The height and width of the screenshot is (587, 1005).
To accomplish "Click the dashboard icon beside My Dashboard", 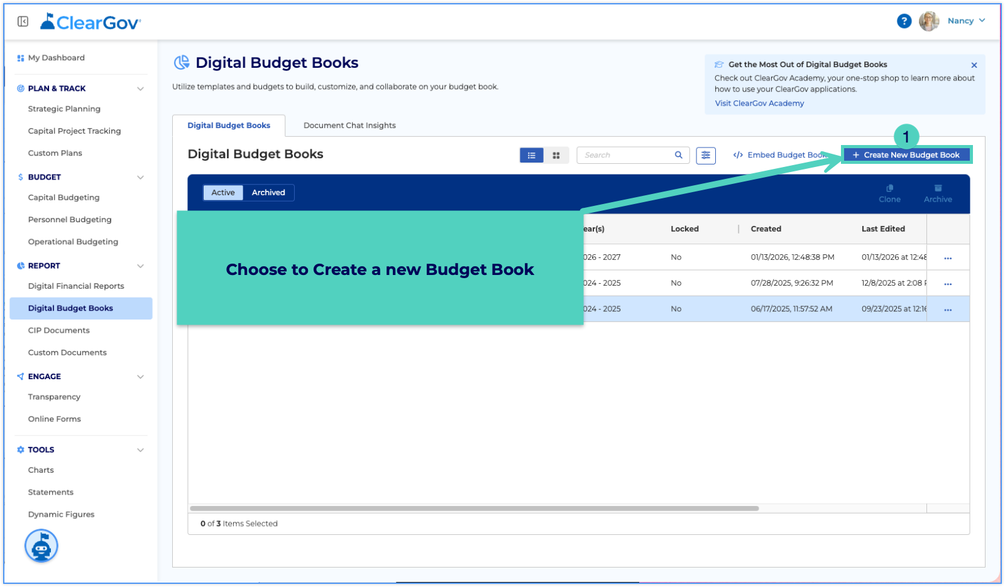I will tap(21, 58).
